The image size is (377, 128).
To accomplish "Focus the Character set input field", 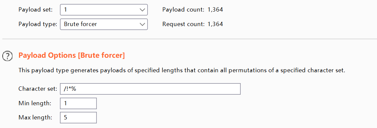I will (x=150, y=89).
